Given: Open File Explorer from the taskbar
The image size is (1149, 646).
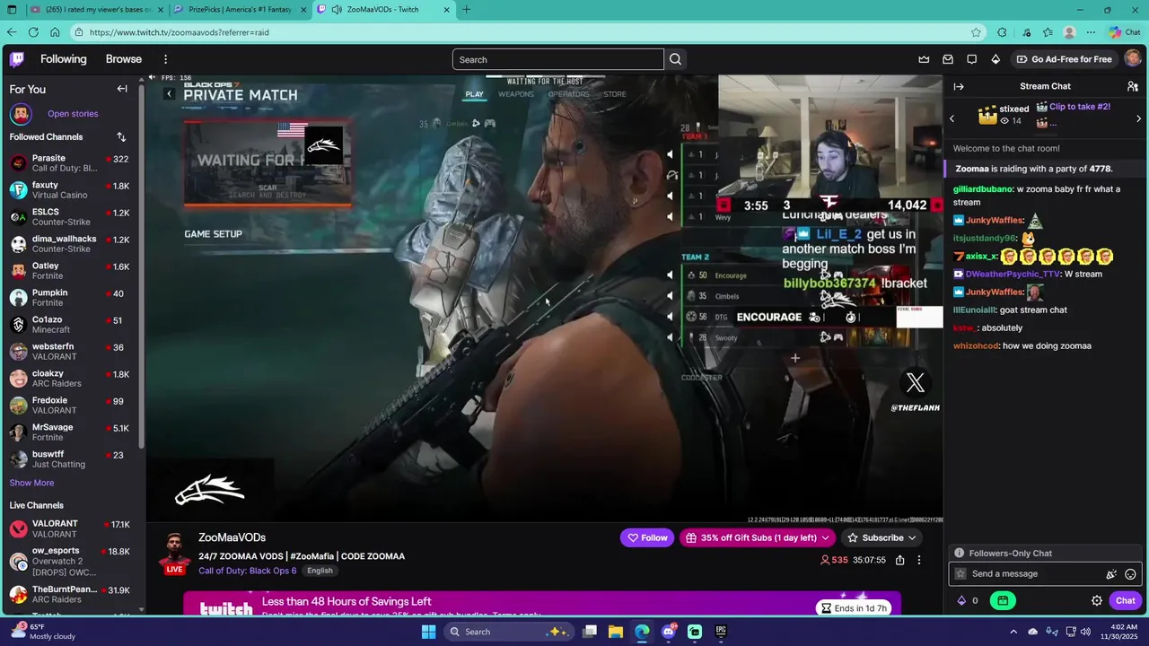Looking at the screenshot, I should 616,632.
